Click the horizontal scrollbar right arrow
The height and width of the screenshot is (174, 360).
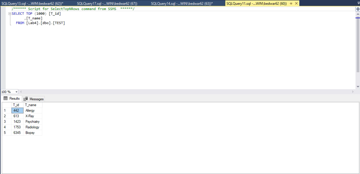coord(353,92)
